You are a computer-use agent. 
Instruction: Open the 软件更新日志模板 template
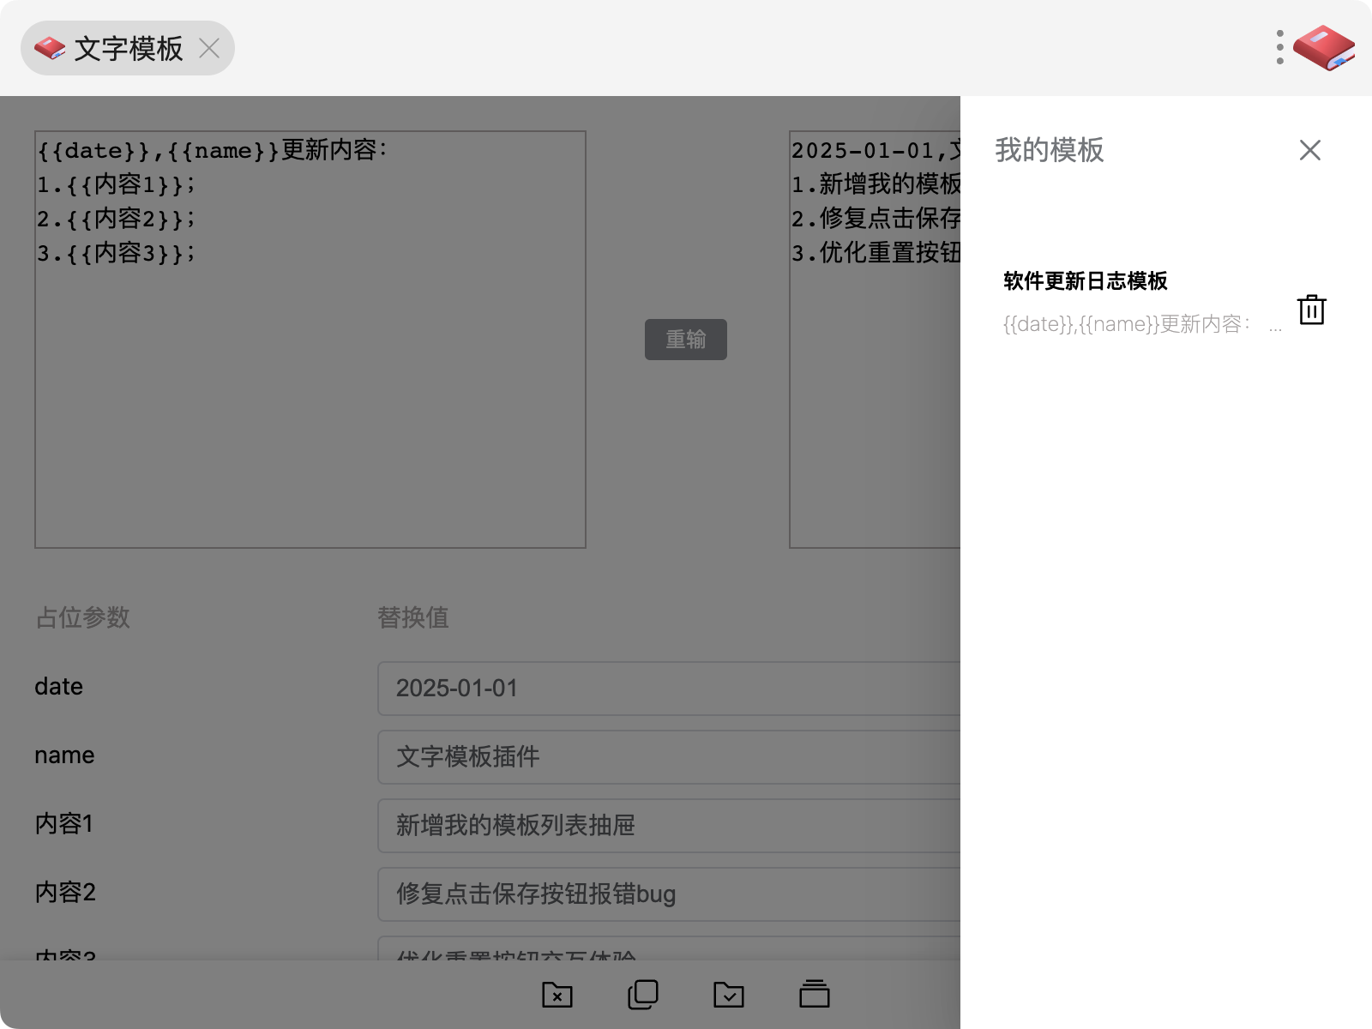click(x=1143, y=302)
